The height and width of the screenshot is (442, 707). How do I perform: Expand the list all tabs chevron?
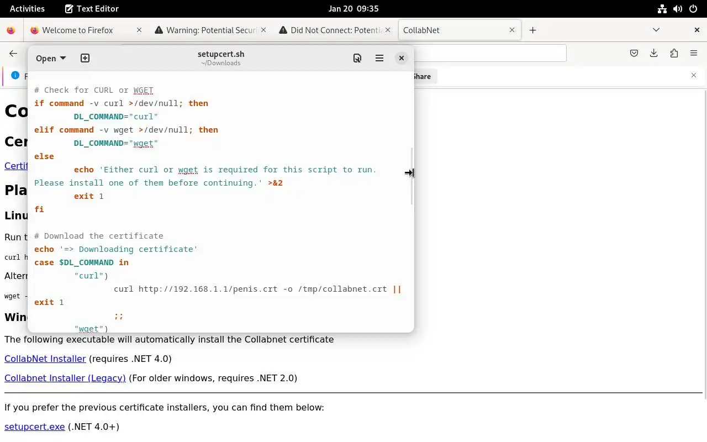pyautogui.click(x=656, y=30)
